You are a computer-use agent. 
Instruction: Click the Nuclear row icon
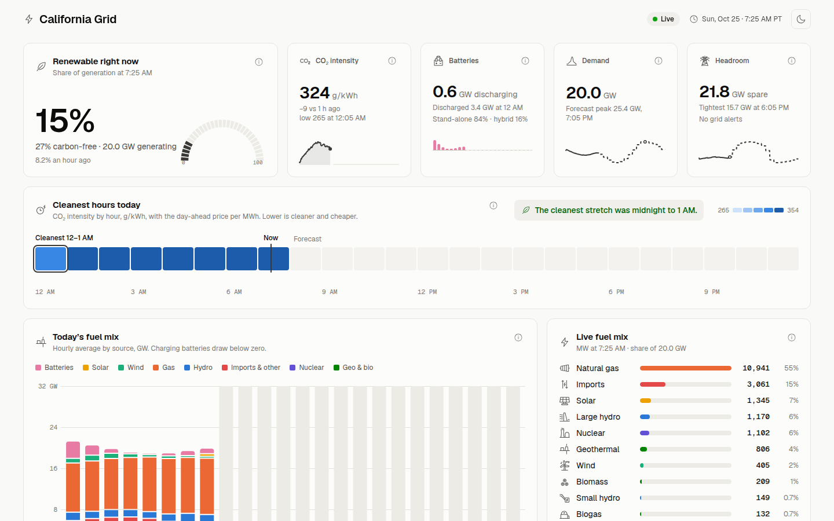pyautogui.click(x=565, y=433)
